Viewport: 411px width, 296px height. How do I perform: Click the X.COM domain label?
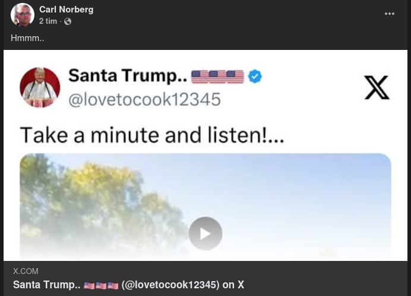(26, 271)
